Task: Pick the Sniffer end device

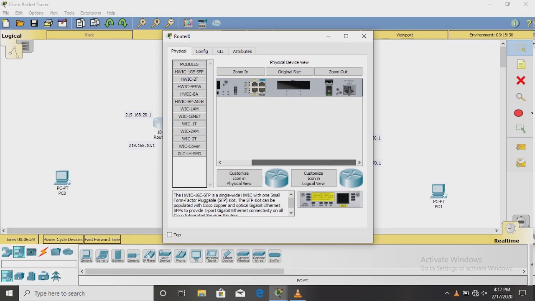Action: pyautogui.click(x=275, y=256)
